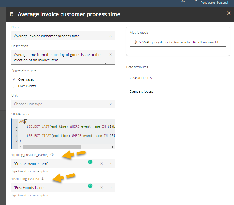Clear the Description field text
Viewport: 234px width, 205px height.
(110, 55)
